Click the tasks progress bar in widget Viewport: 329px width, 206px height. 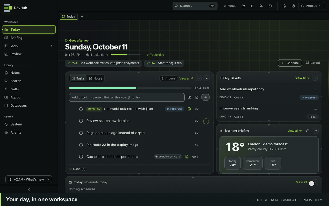click(130, 88)
